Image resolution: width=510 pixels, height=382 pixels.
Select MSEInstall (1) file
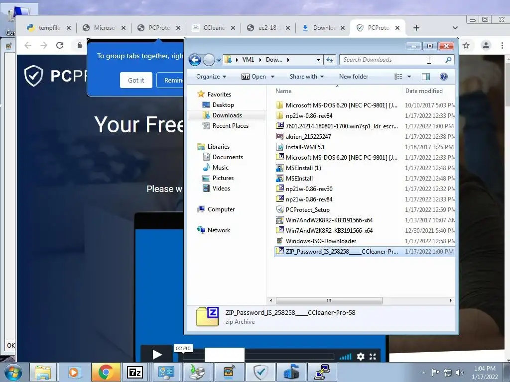[303, 168]
